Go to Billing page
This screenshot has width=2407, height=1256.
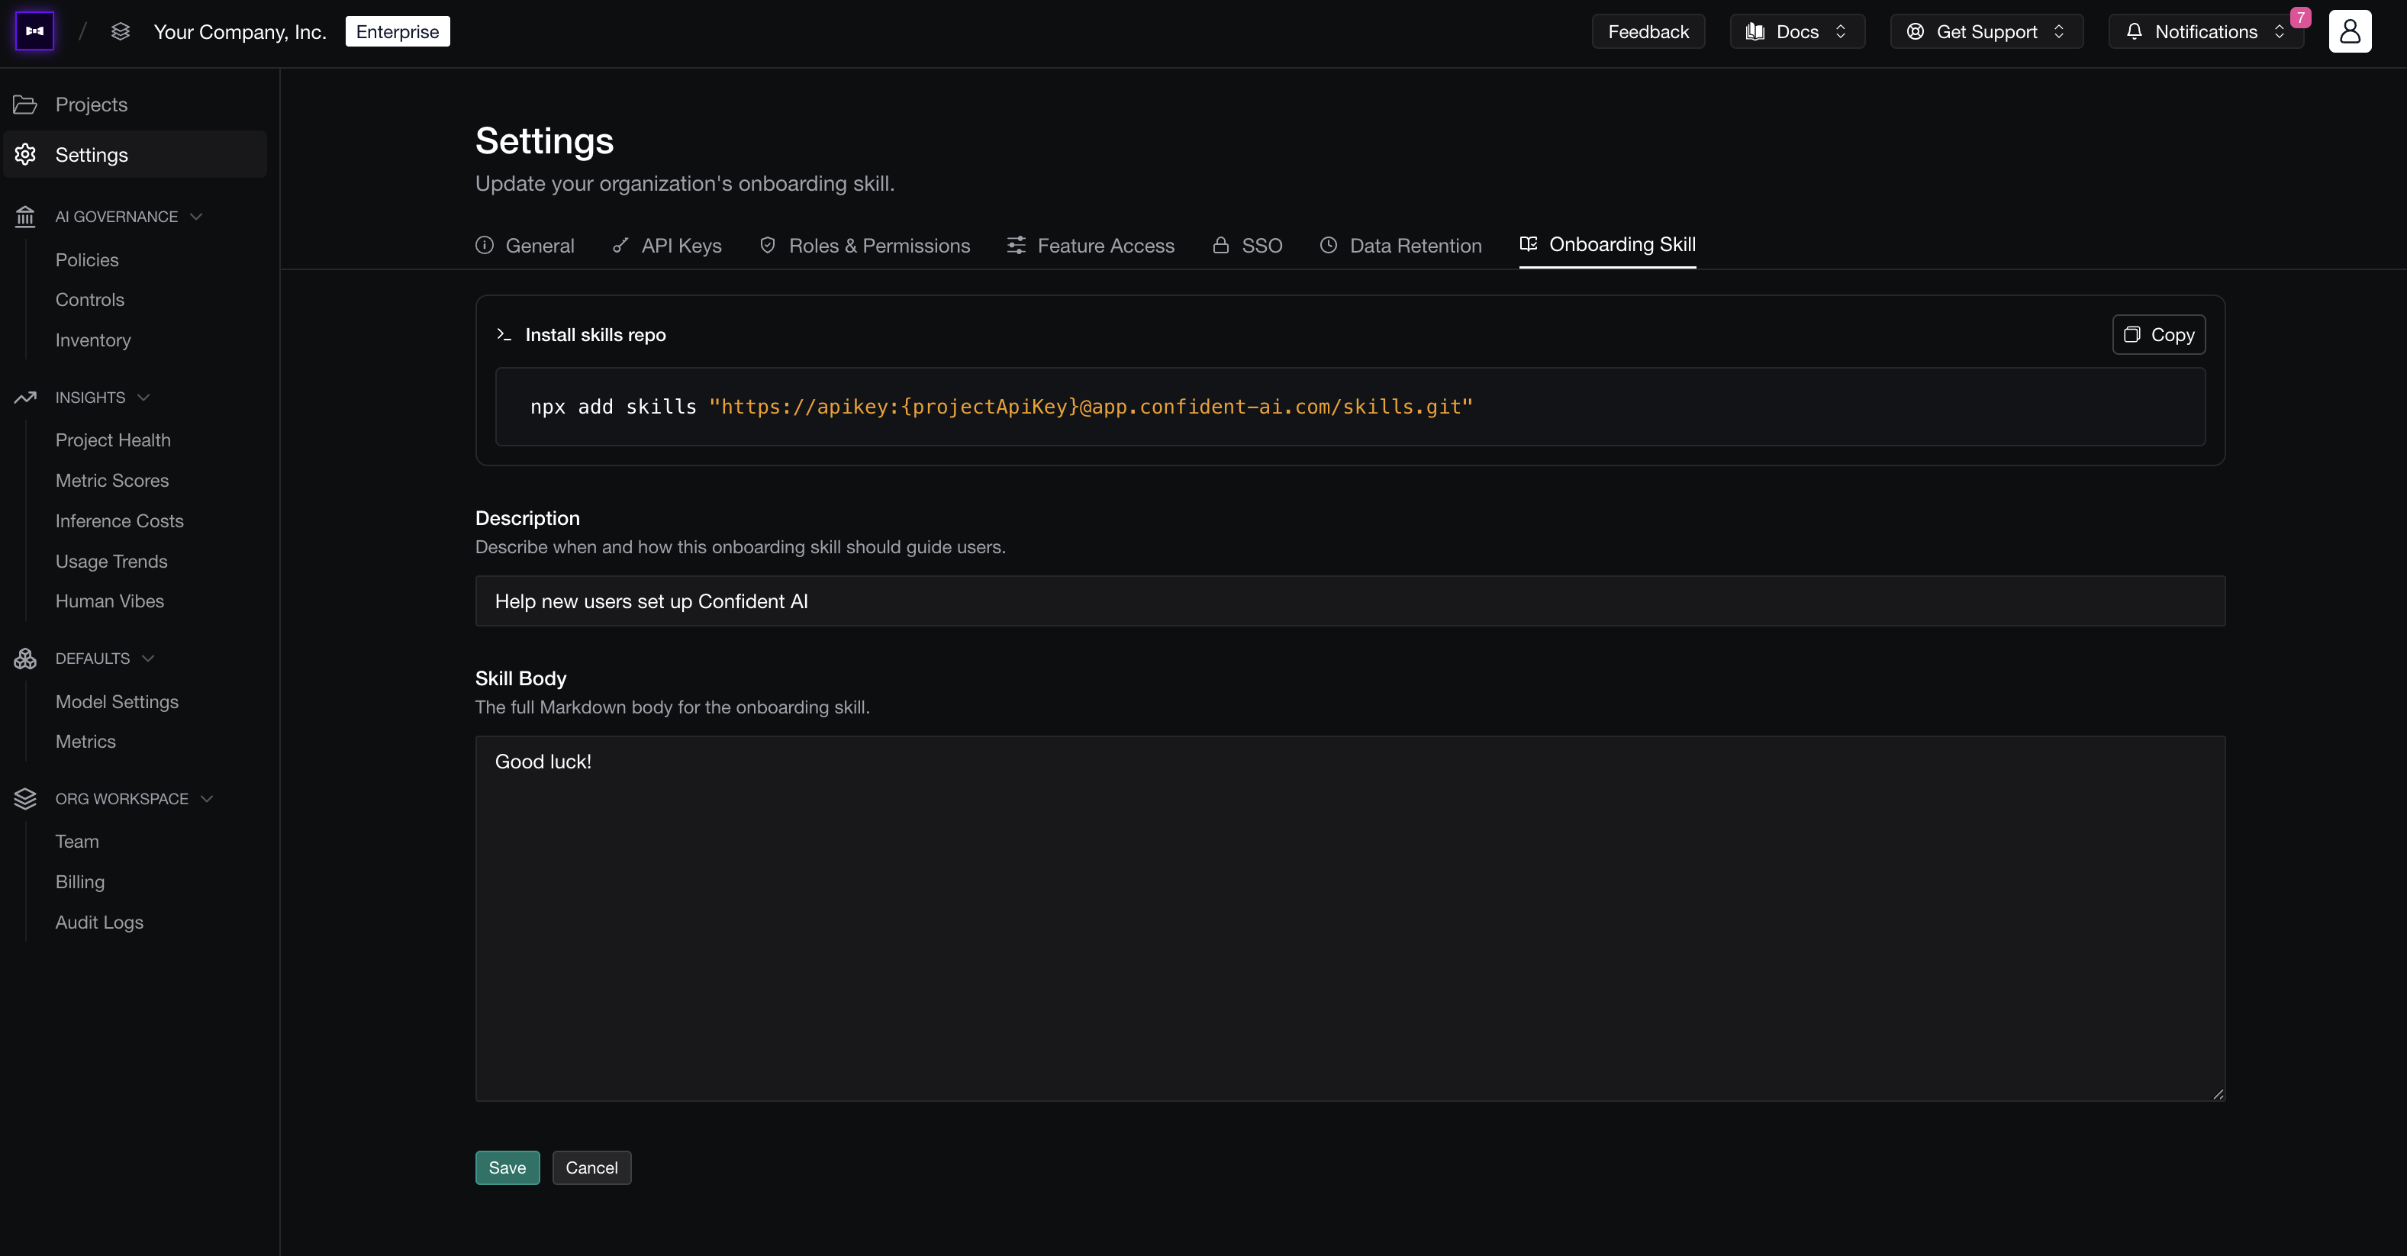coord(80,882)
